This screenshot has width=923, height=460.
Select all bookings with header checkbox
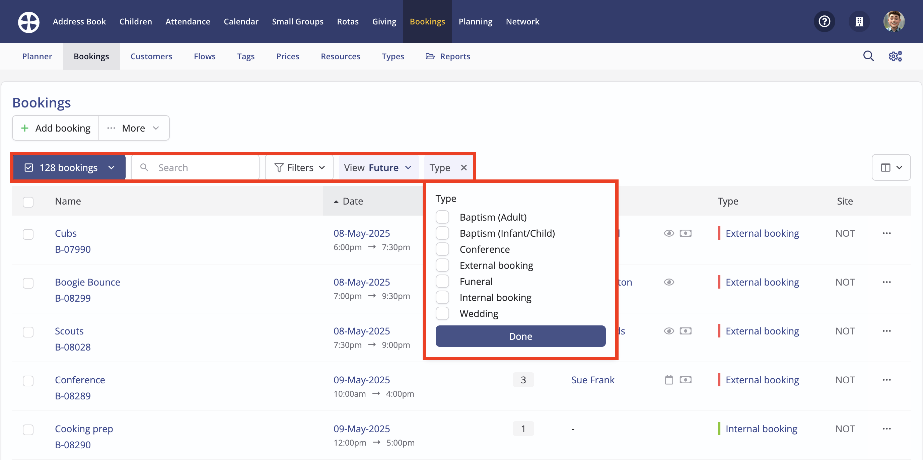(x=28, y=202)
